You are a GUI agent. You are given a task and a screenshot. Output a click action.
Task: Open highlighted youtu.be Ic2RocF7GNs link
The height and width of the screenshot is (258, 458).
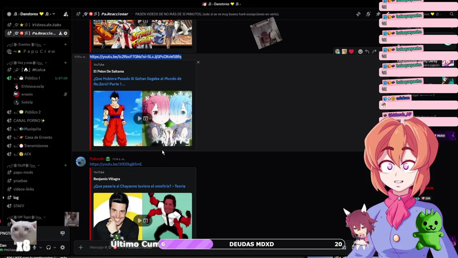click(135, 57)
